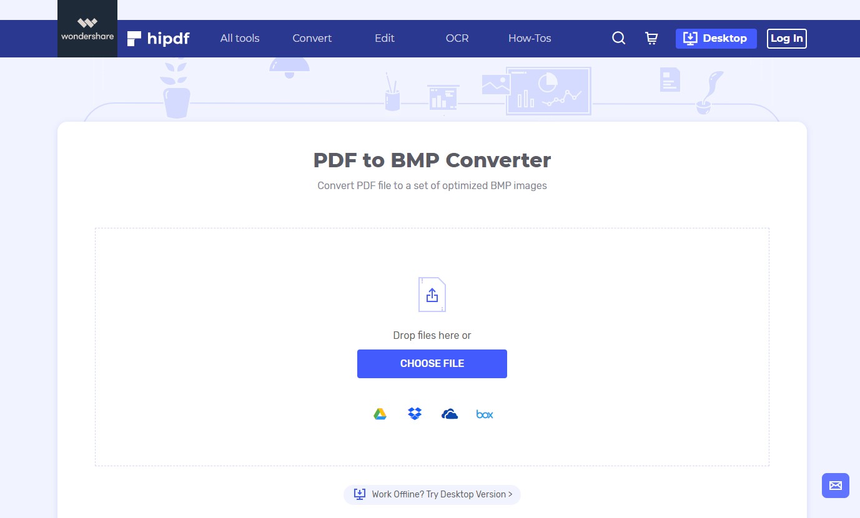This screenshot has height=518, width=860.
Task: Click the Convert PDF file subtitle text
Action: click(432, 185)
